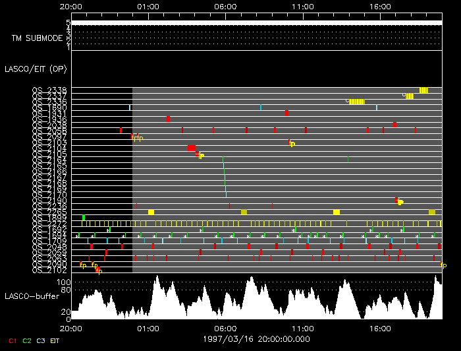Select the red block on the OS_1931 row
The height and width of the screenshot is (351, 461).
286,113
